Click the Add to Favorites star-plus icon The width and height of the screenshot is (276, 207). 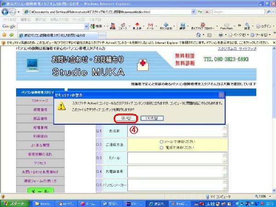point(11,35)
